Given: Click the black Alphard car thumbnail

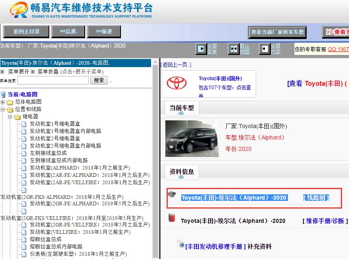Looking at the screenshot, I should 192,139.
